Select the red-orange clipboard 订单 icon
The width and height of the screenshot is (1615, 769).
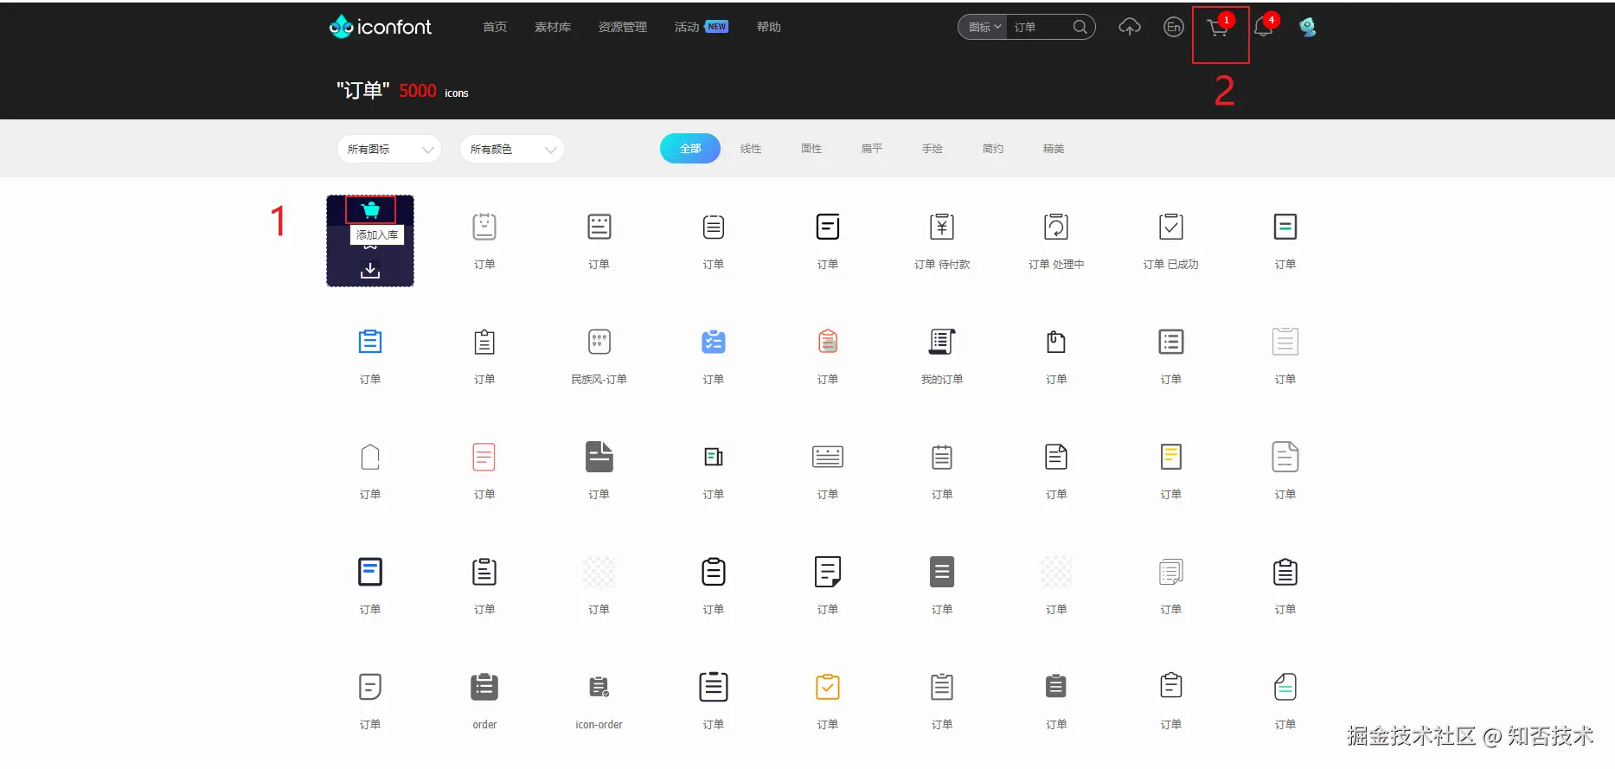[828, 342]
